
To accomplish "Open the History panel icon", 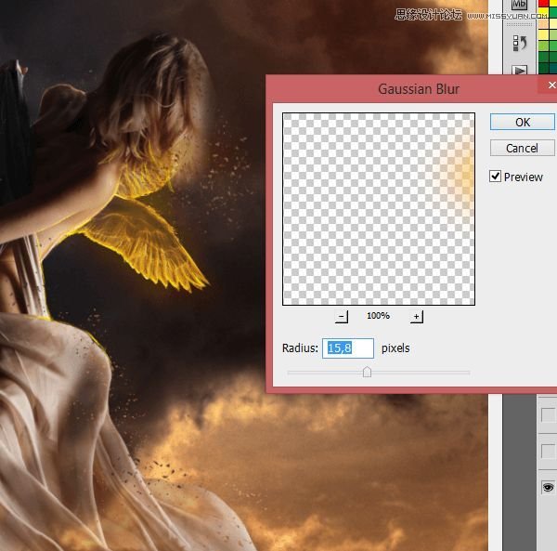I will [x=520, y=42].
